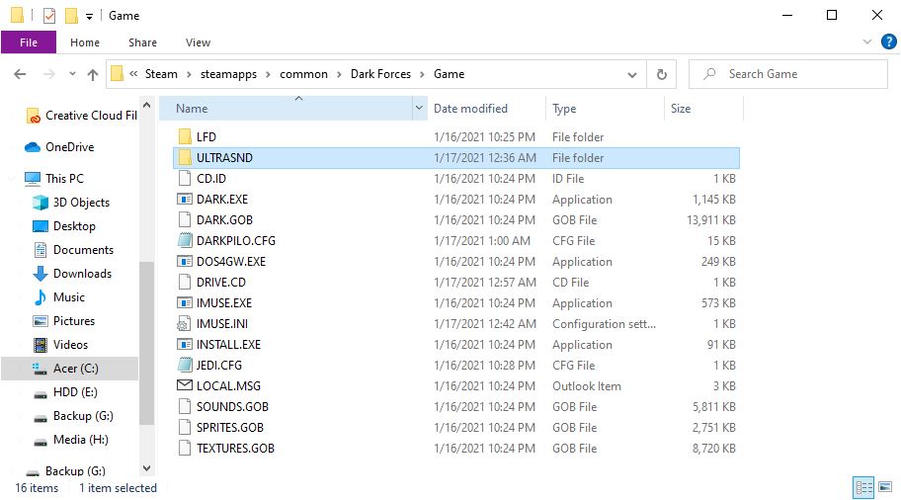Select the SOUNDS.GOB file icon
901x500 pixels.
click(x=185, y=407)
